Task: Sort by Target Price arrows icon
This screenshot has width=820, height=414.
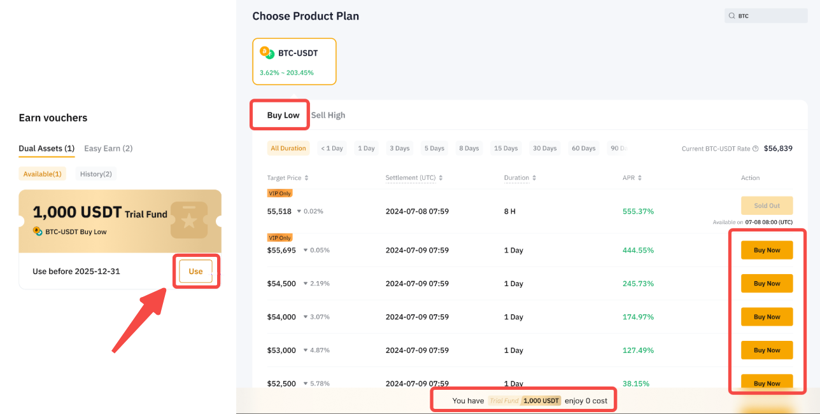Action: coord(306,178)
